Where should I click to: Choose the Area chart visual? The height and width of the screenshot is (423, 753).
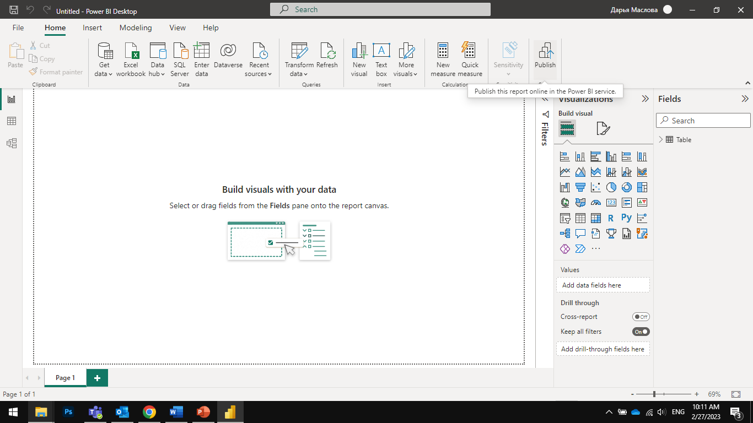pyautogui.click(x=580, y=172)
